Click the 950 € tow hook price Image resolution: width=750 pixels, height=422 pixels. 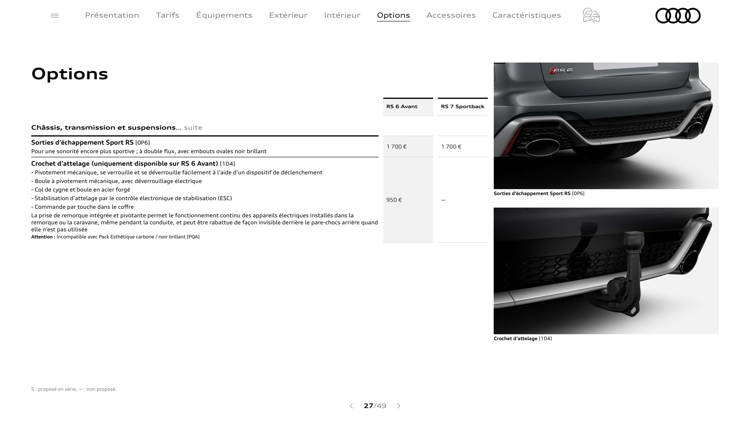tap(394, 200)
